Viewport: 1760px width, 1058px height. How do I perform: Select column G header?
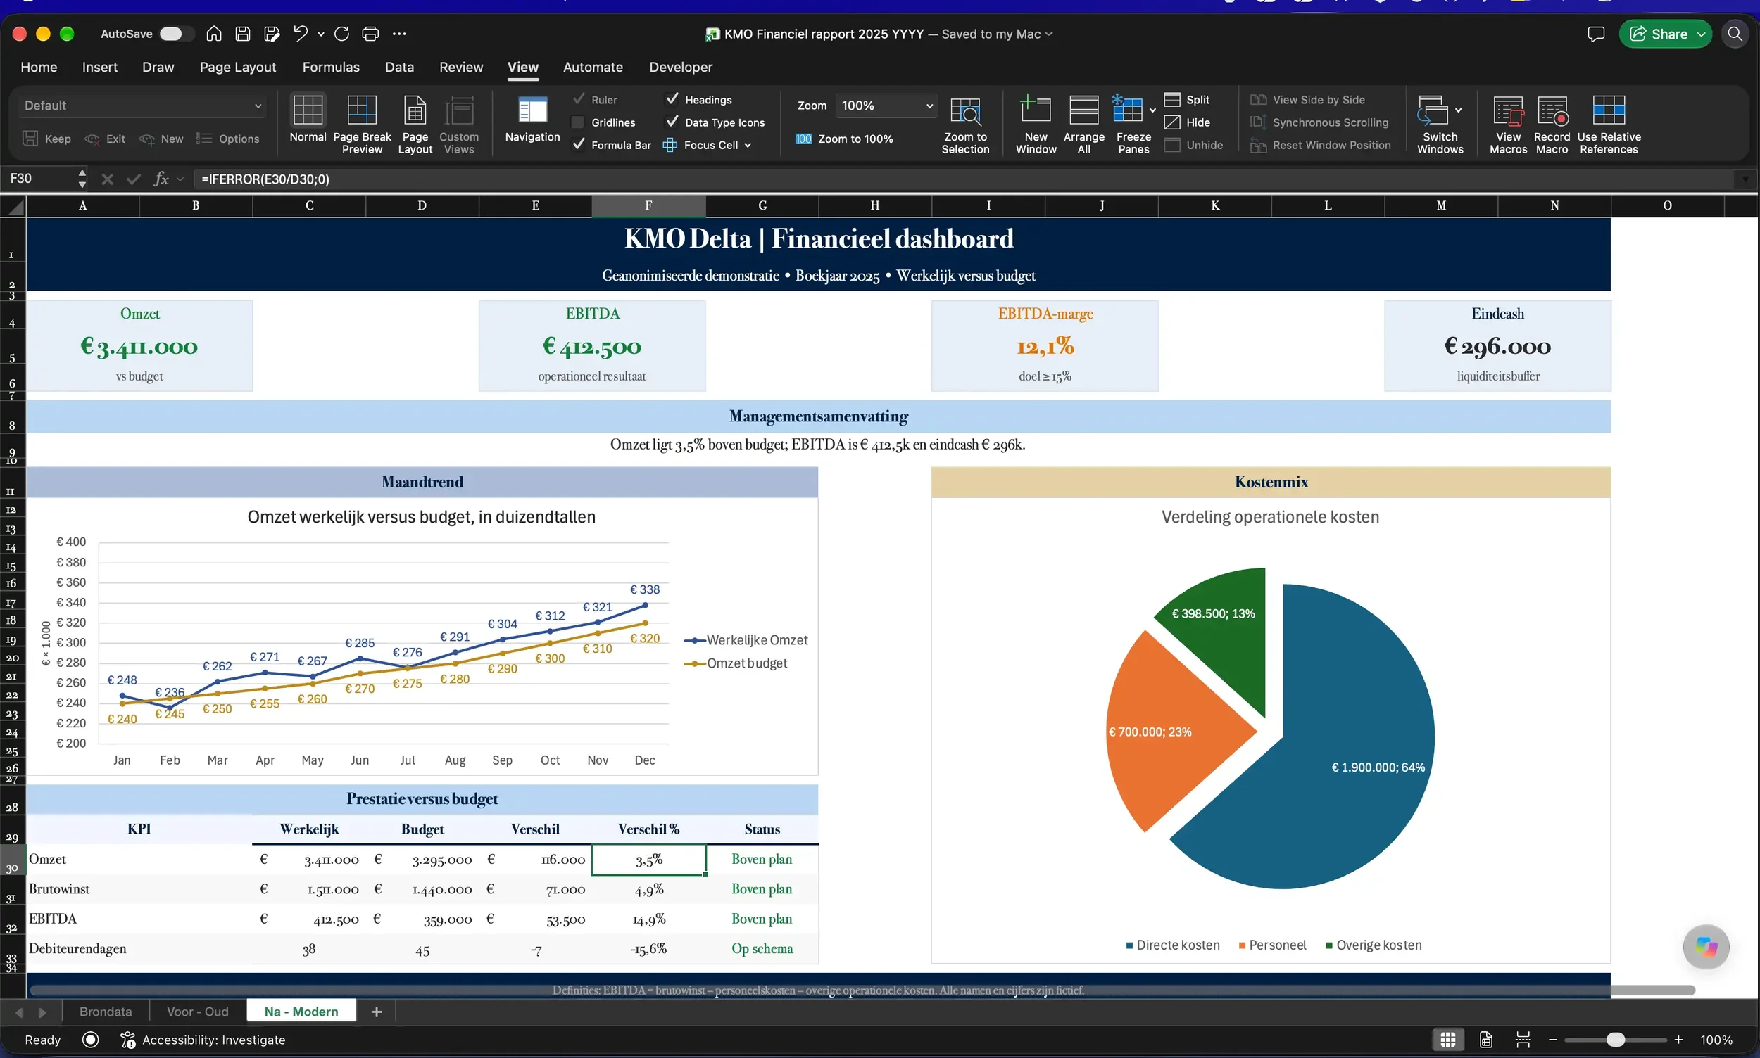pyautogui.click(x=762, y=205)
